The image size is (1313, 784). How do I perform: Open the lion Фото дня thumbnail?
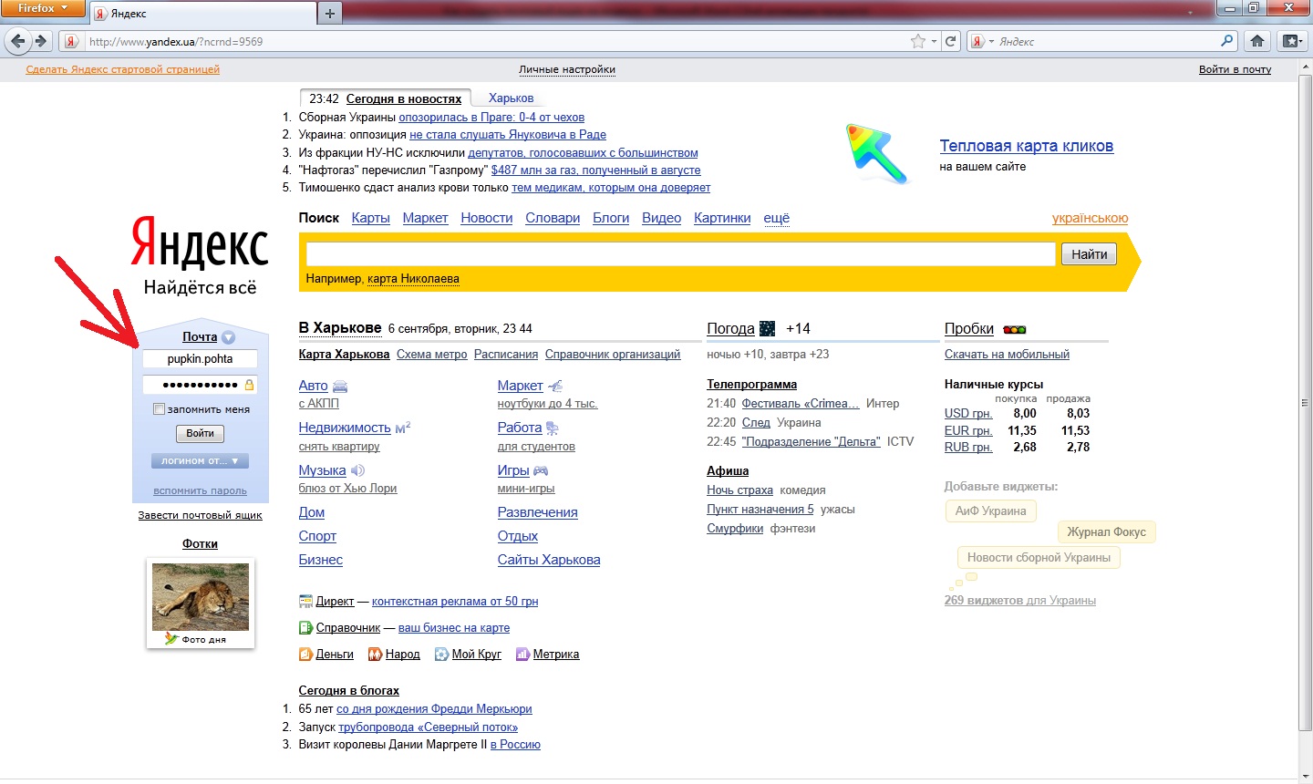coord(200,597)
